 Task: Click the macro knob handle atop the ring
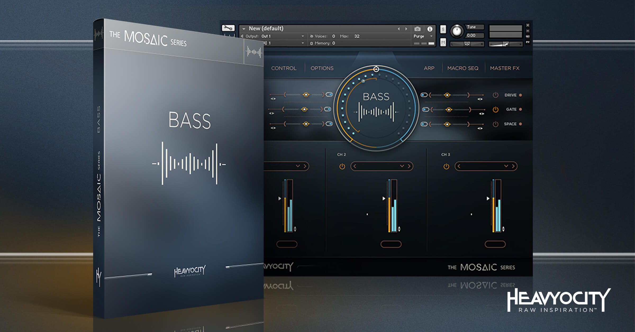[x=376, y=69]
